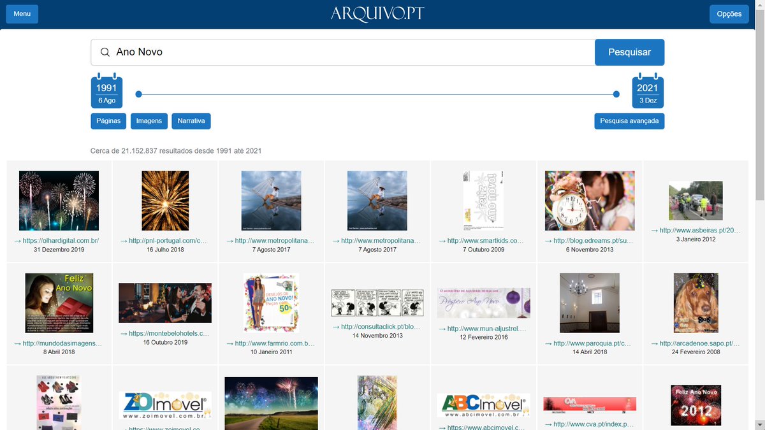Open the Menu button
This screenshot has width=765, height=430.
click(x=22, y=14)
